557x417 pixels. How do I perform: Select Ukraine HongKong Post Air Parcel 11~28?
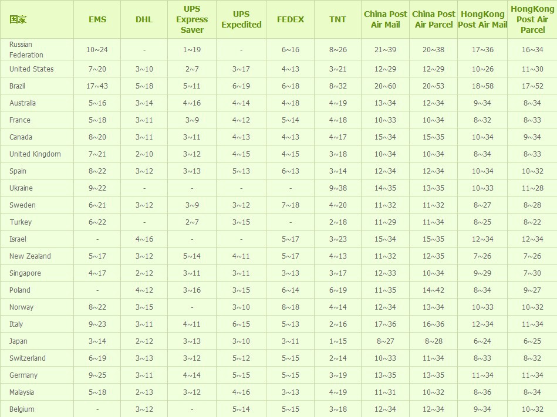click(532, 188)
